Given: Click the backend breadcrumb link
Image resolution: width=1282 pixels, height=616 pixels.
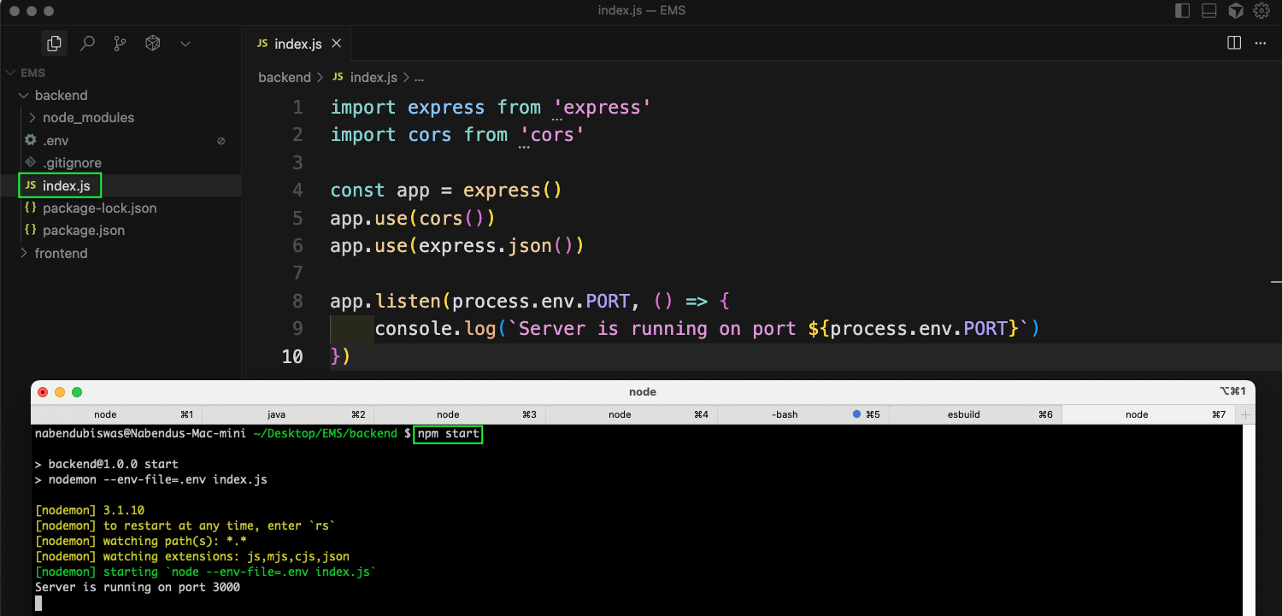Looking at the screenshot, I should pos(285,77).
